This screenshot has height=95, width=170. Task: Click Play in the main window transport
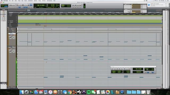pos(78,5)
